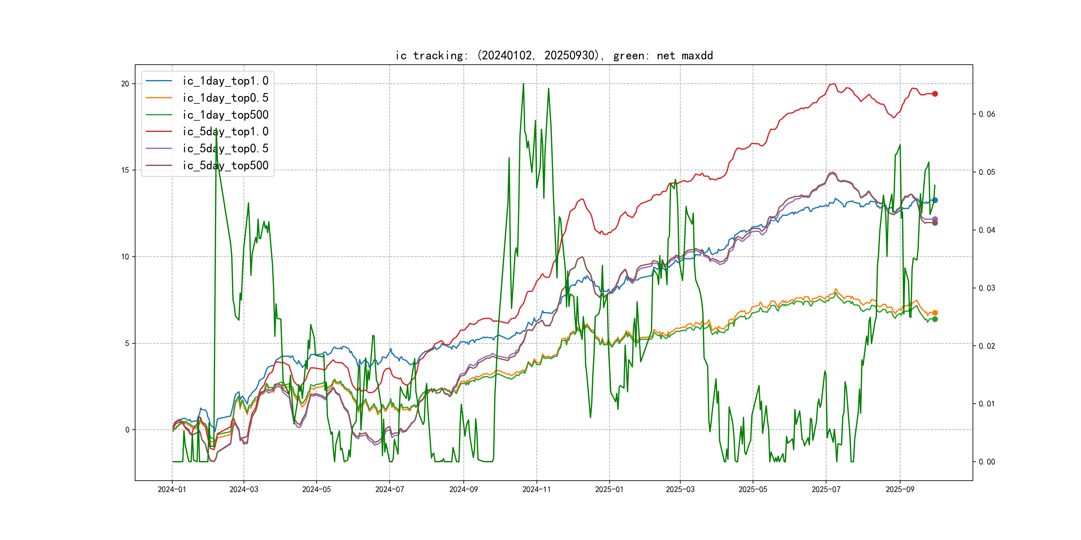Click the 20 left axis tick label
Viewport: 1081px width, 540px height.
click(125, 84)
